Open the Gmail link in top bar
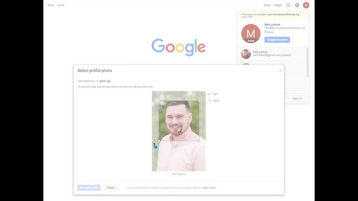 [267, 5]
